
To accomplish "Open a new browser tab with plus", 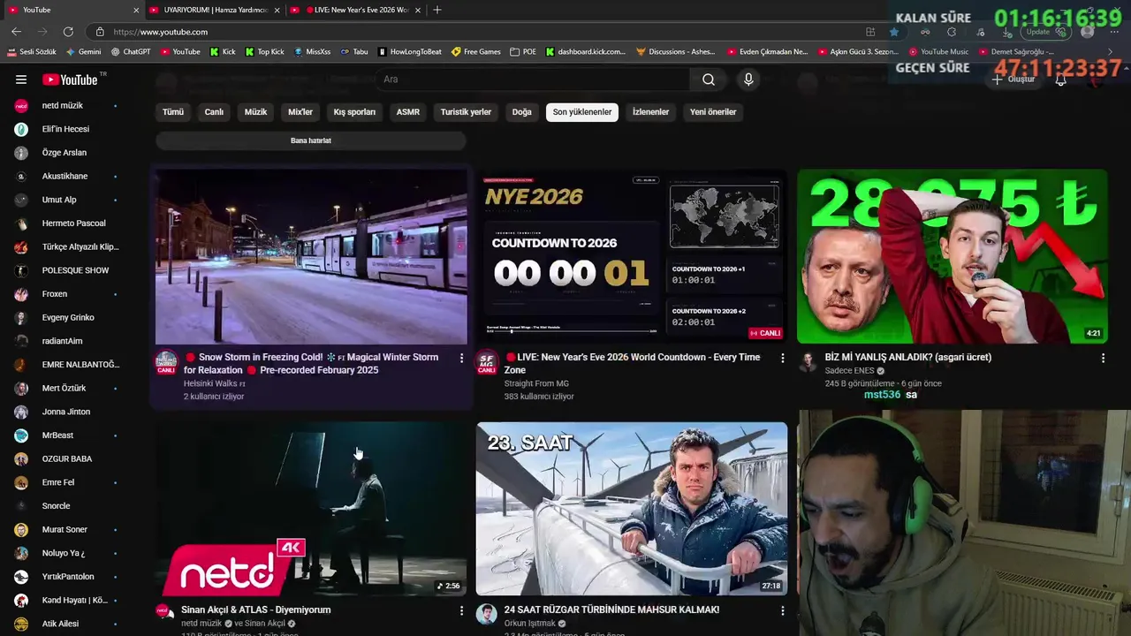I will [436, 10].
